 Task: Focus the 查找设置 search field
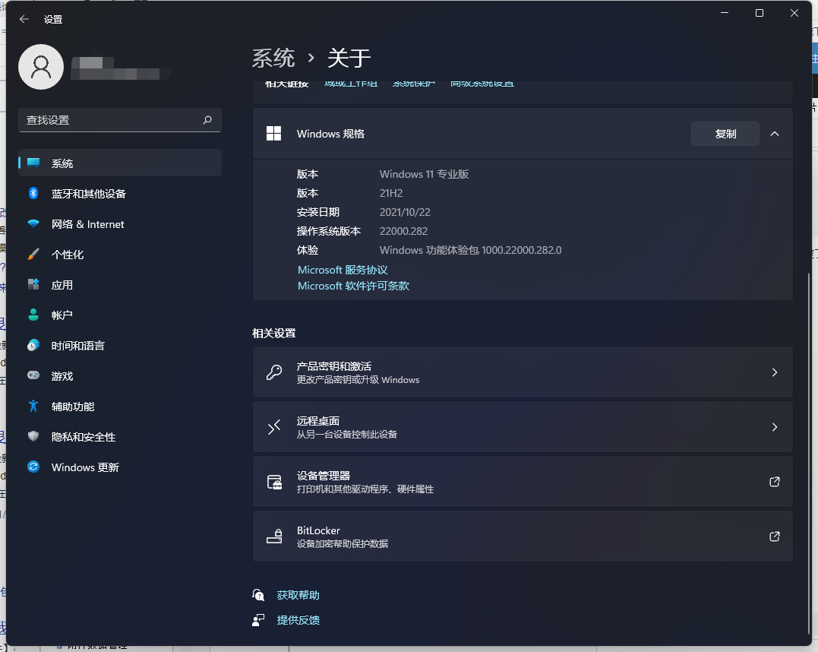[x=119, y=120]
